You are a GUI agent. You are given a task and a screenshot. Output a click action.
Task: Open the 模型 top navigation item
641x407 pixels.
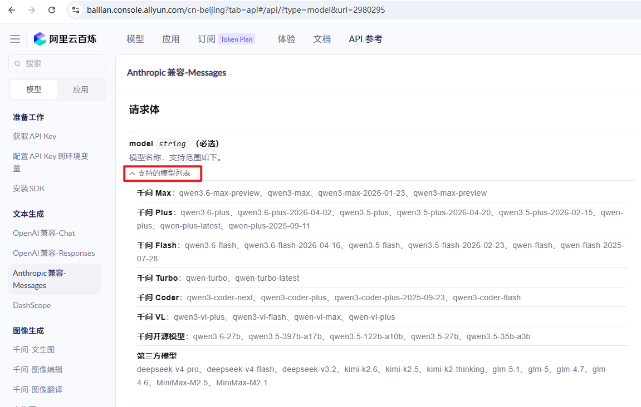[x=135, y=39]
